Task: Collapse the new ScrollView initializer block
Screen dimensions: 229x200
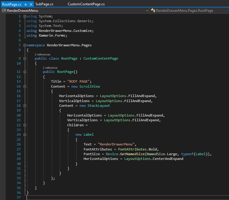Action: click(x=25, y=87)
